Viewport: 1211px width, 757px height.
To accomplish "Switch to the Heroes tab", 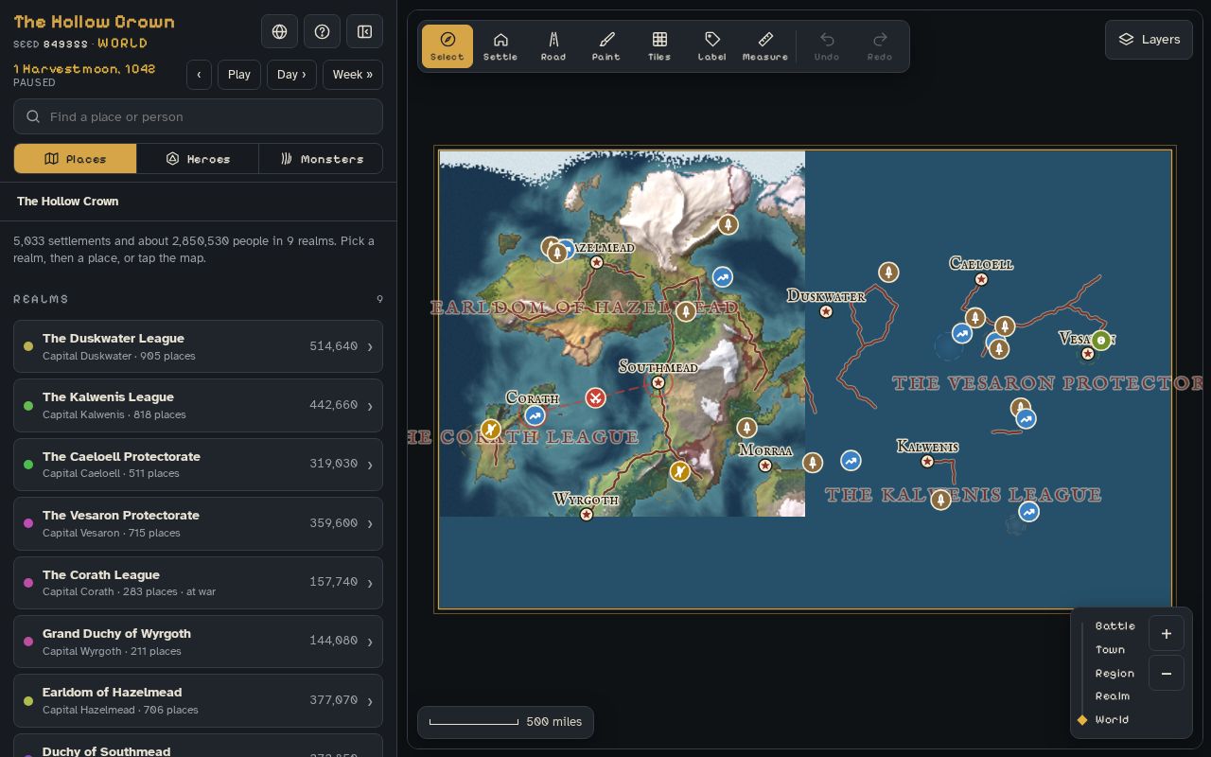I will click(198, 159).
